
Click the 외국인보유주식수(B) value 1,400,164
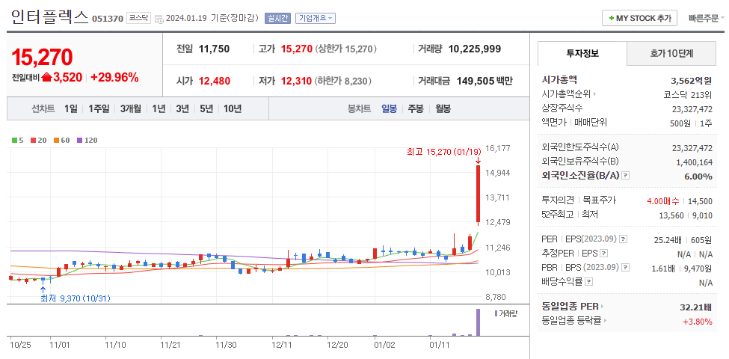(x=694, y=162)
